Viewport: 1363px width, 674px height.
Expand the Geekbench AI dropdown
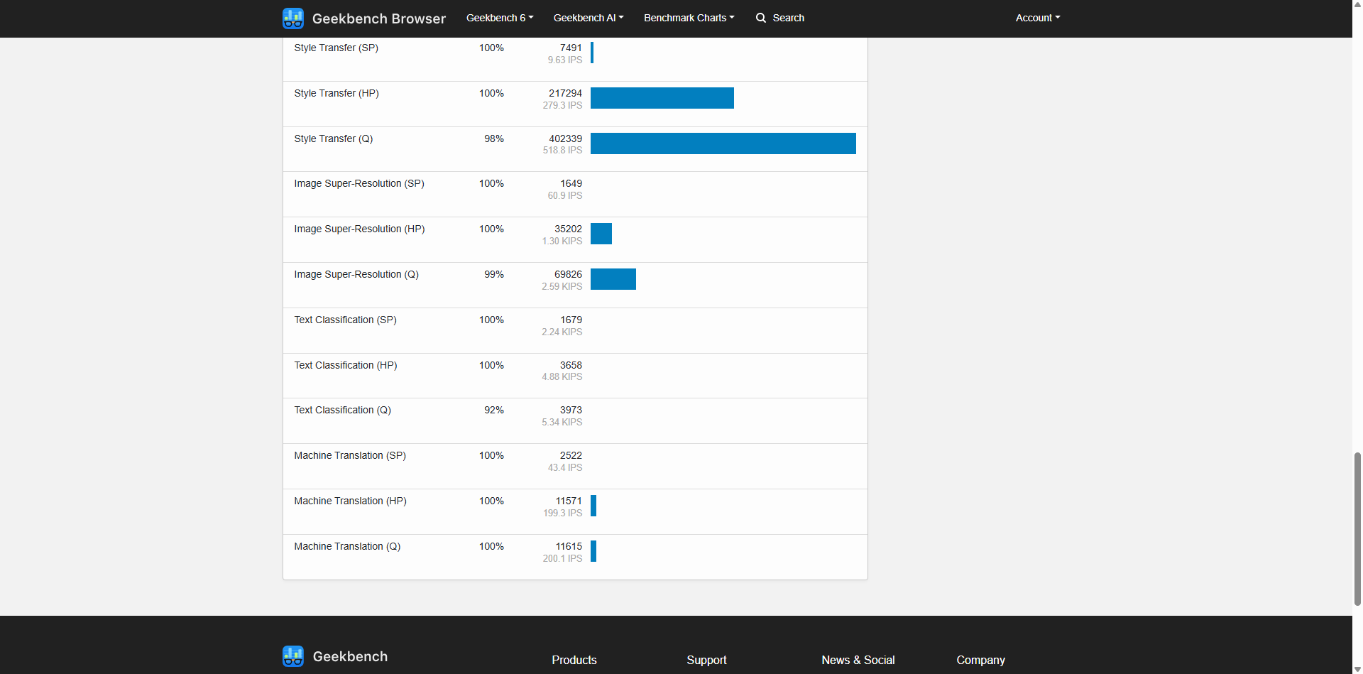(589, 18)
